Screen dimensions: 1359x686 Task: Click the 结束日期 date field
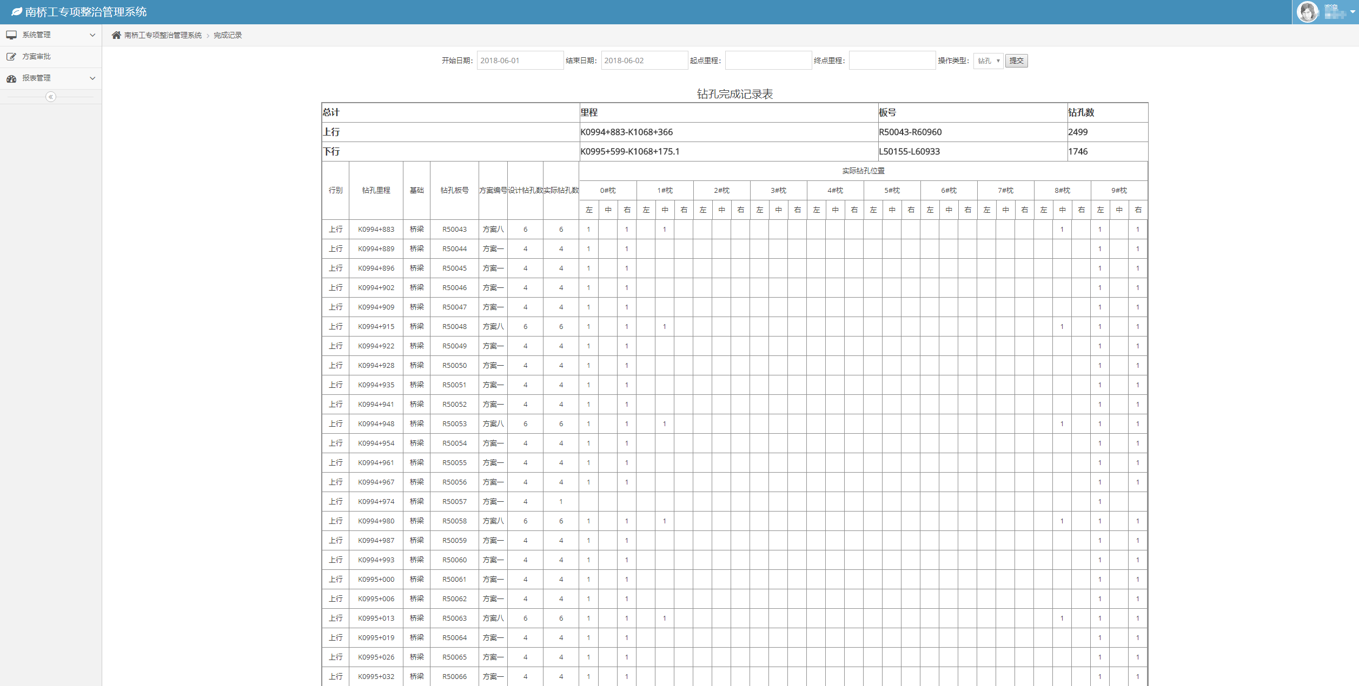point(644,60)
